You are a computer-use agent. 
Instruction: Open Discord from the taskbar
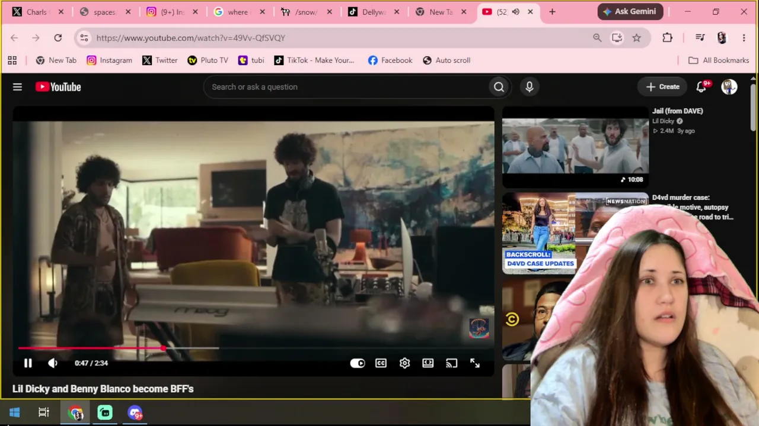click(135, 412)
